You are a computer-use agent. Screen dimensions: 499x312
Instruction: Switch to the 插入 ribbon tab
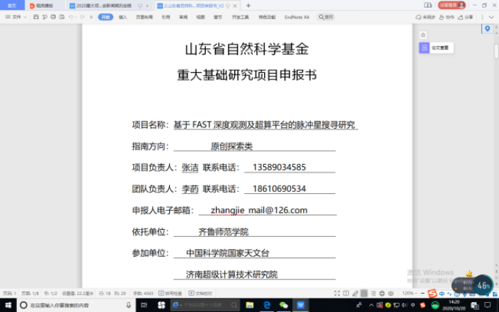click(x=123, y=16)
